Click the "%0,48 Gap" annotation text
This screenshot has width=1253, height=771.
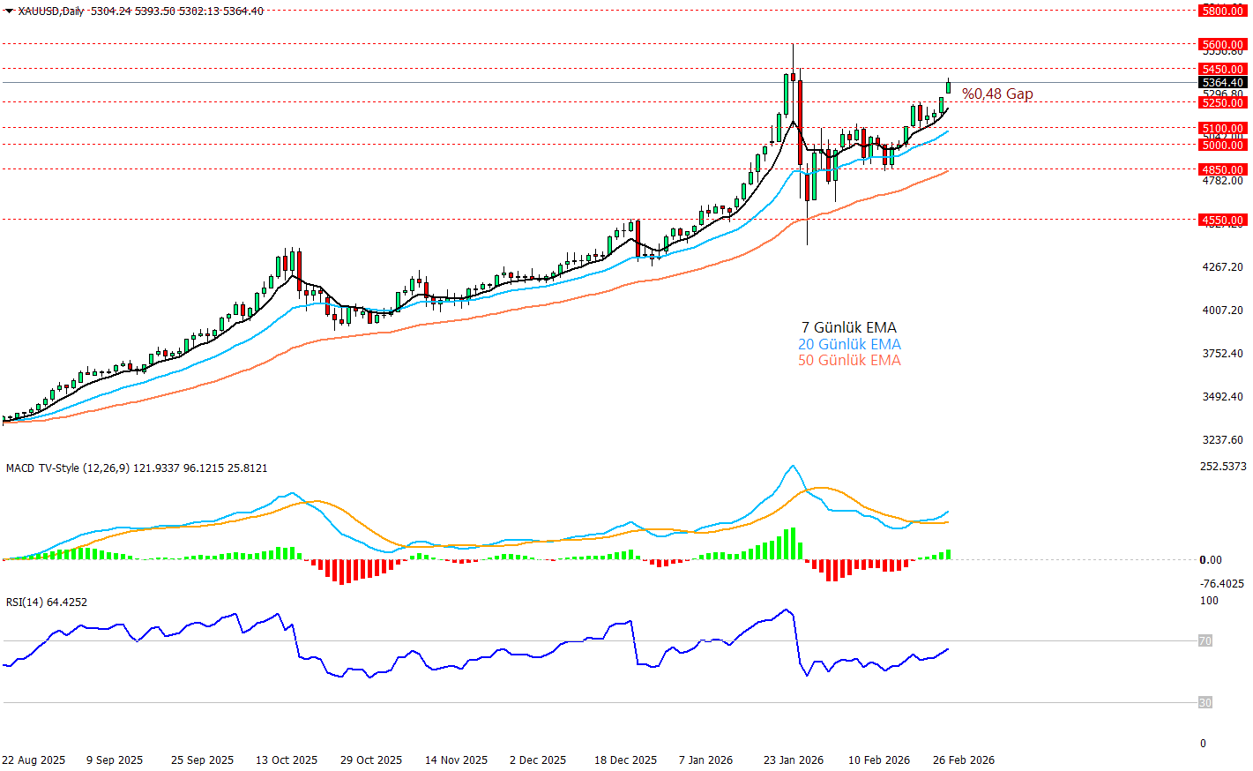pos(997,94)
